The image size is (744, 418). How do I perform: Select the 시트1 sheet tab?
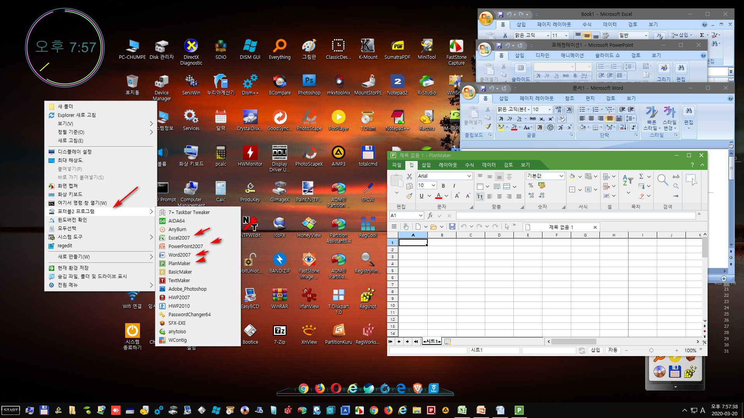432,341
